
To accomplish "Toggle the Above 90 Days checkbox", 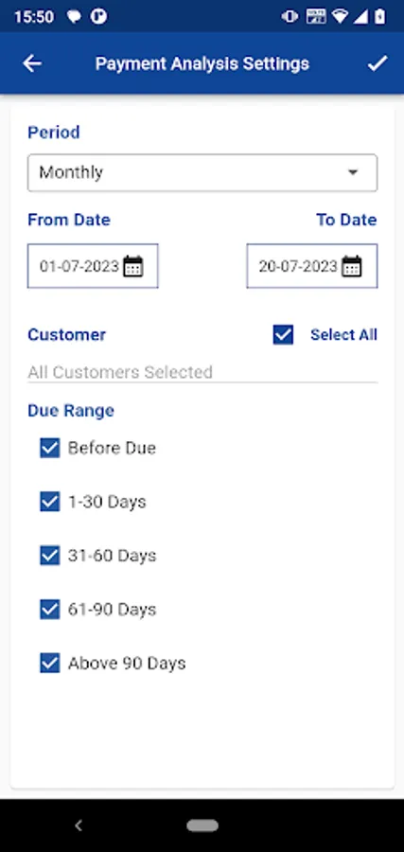I will click(50, 664).
